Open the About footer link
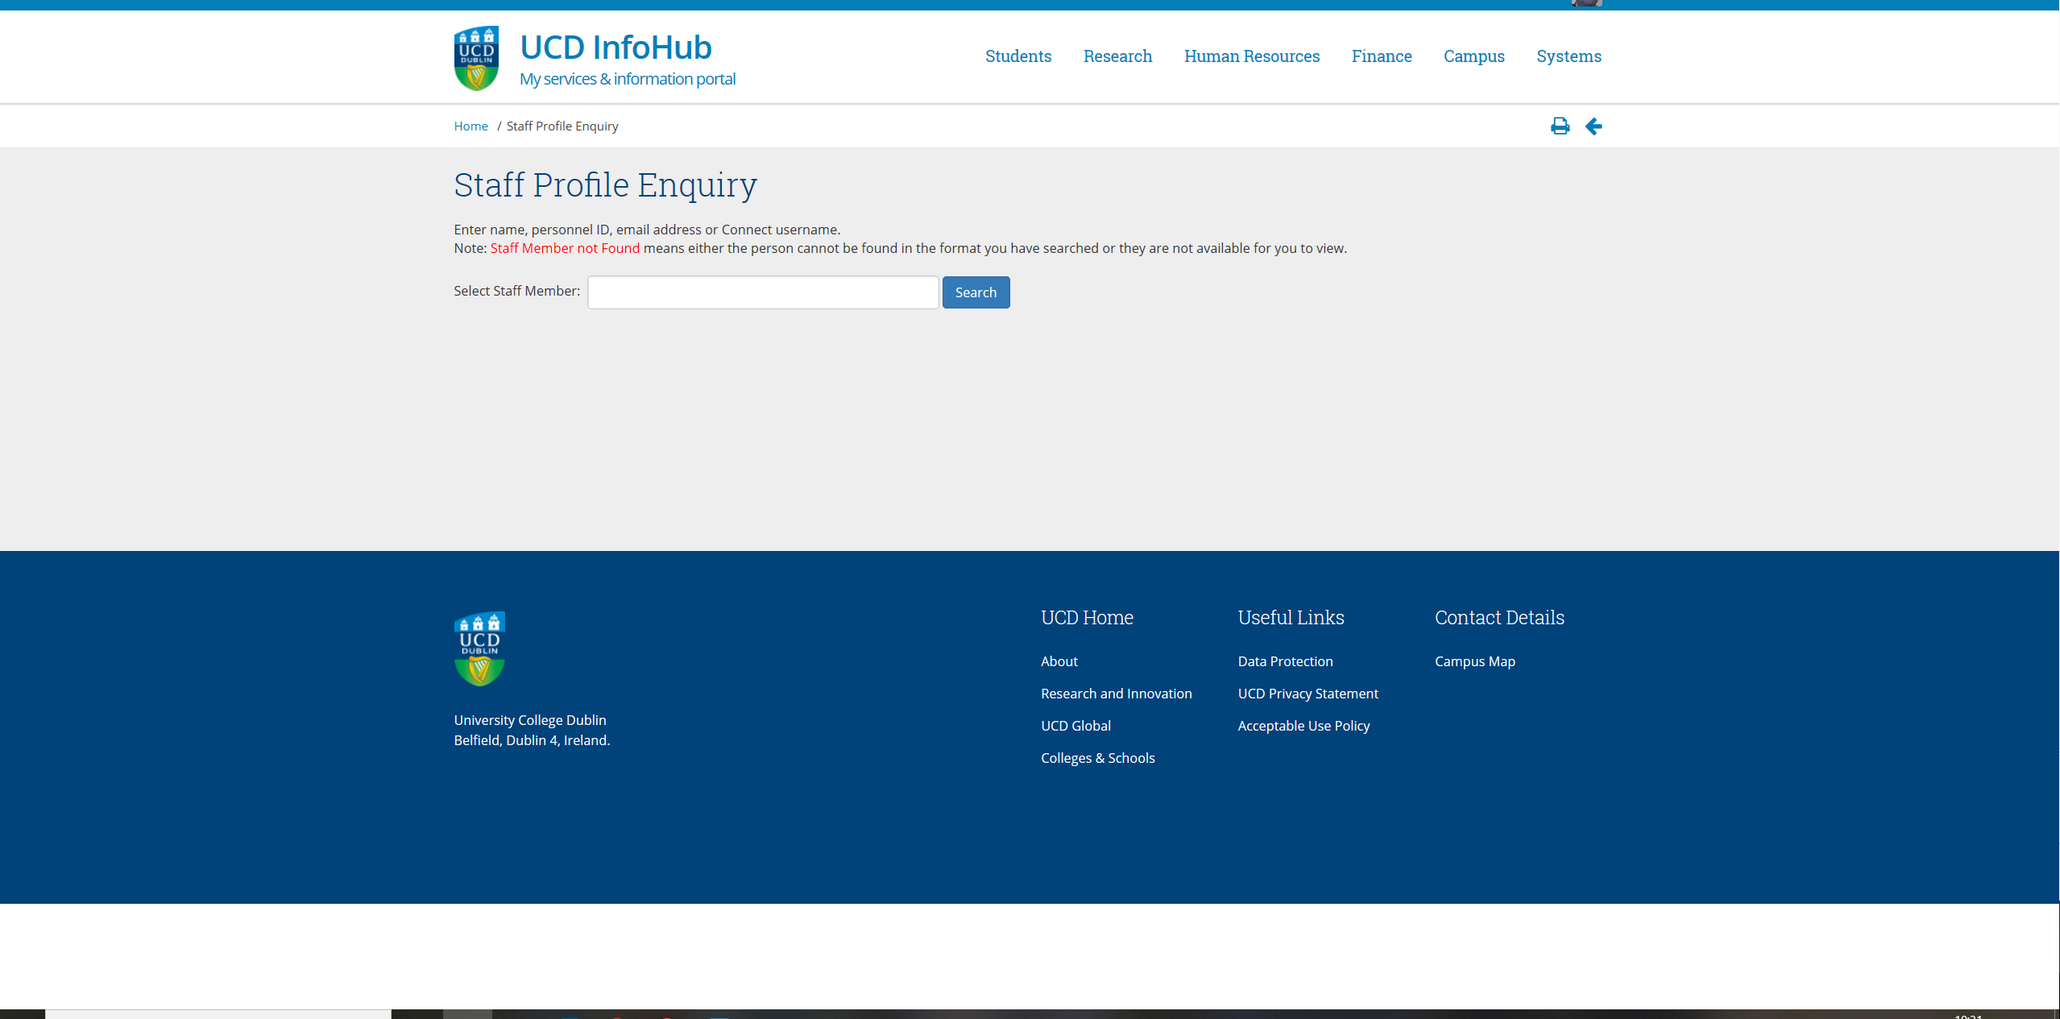Viewport: 2060px width, 1019px height. 1059,661
